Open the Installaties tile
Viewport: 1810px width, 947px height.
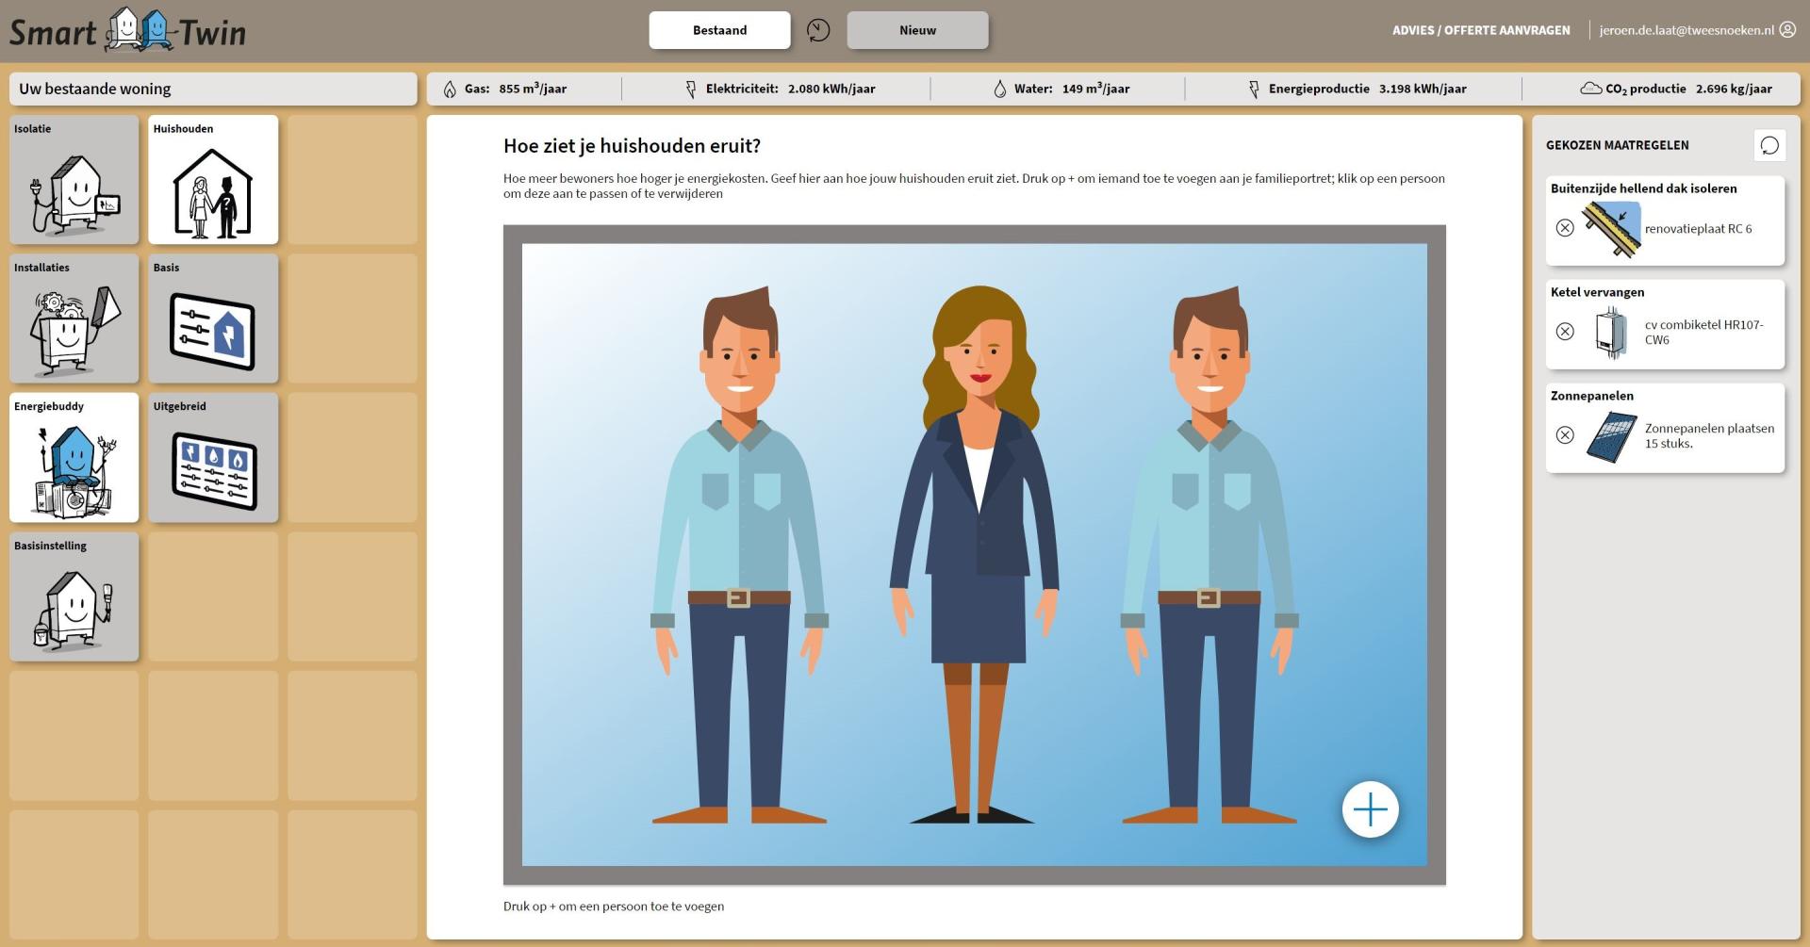pos(74,318)
